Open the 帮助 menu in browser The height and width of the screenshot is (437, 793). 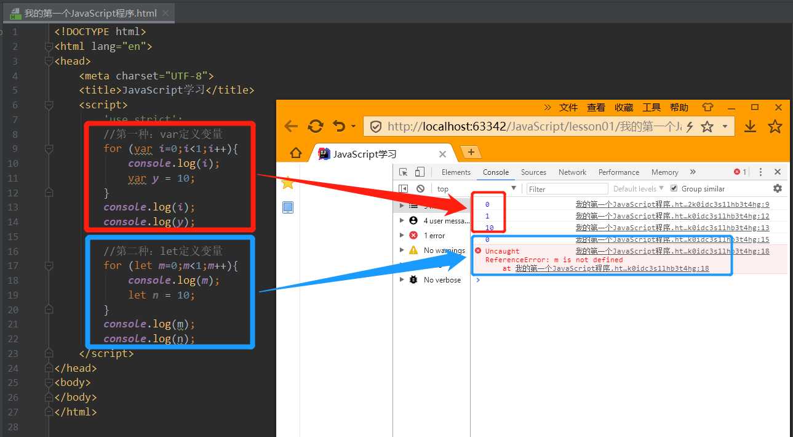tap(679, 107)
